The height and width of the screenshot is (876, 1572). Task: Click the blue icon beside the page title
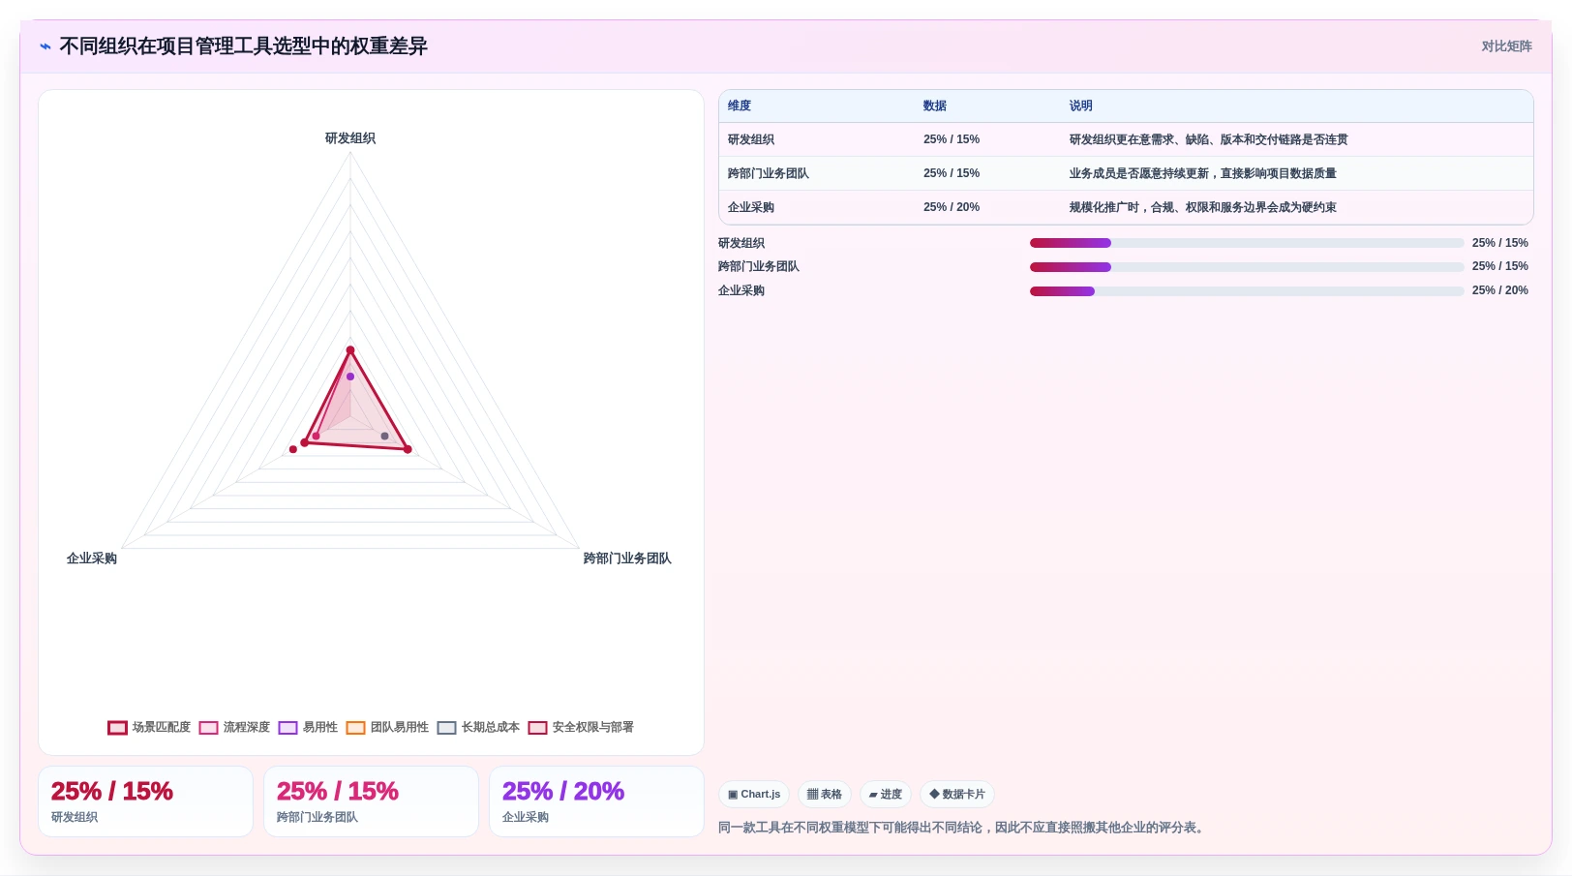45,46
